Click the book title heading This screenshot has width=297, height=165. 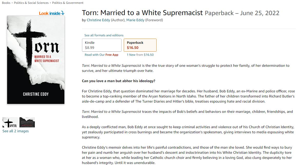click(142, 13)
